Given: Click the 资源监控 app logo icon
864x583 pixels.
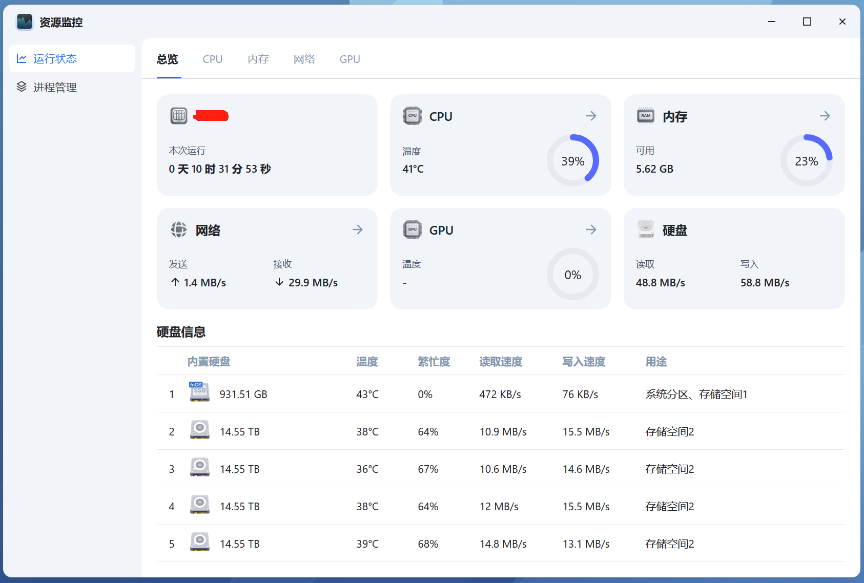Looking at the screenshot, I should 24,22.
